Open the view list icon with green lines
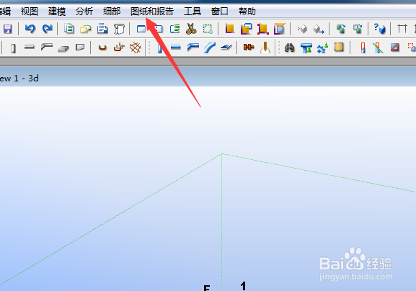Image resolution: width=416 pixels, height=291 pixels. [175, 29]
